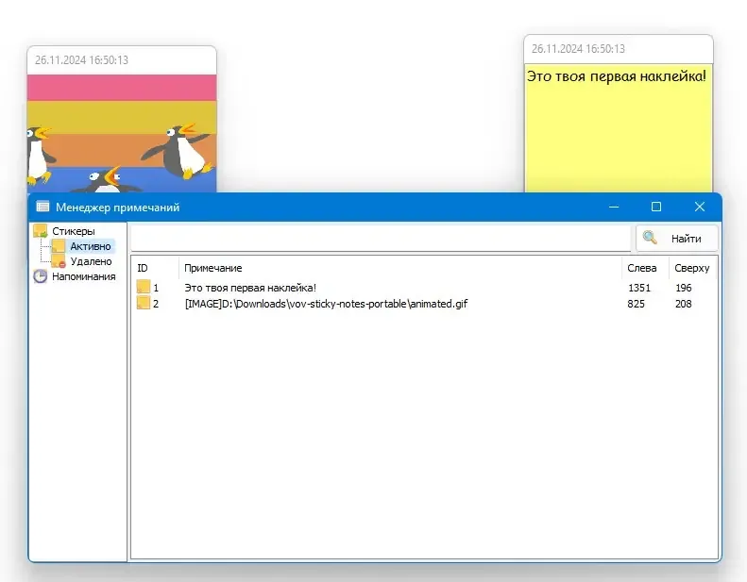Click into the search input field

tap(381, 237)
